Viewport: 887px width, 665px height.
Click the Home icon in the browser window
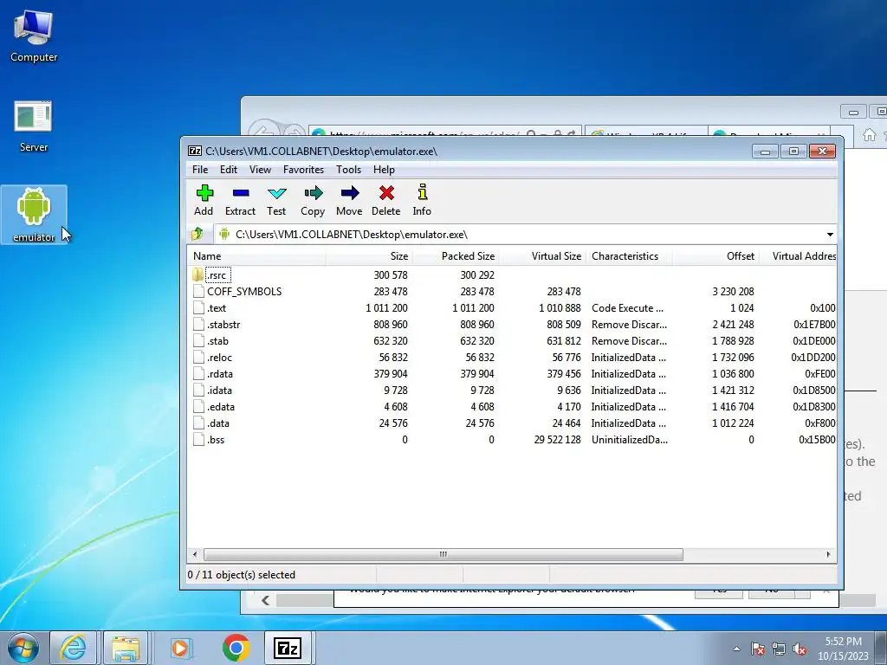click(x=870, y=134)
